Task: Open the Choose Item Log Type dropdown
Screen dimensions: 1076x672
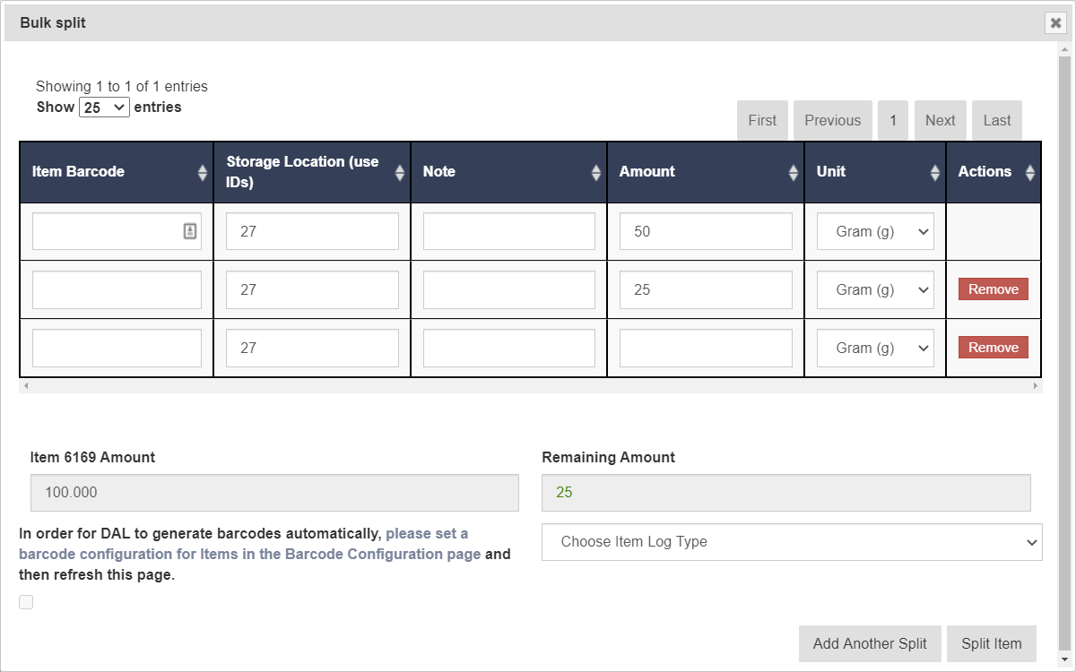Action: click(x=792, y=542)
